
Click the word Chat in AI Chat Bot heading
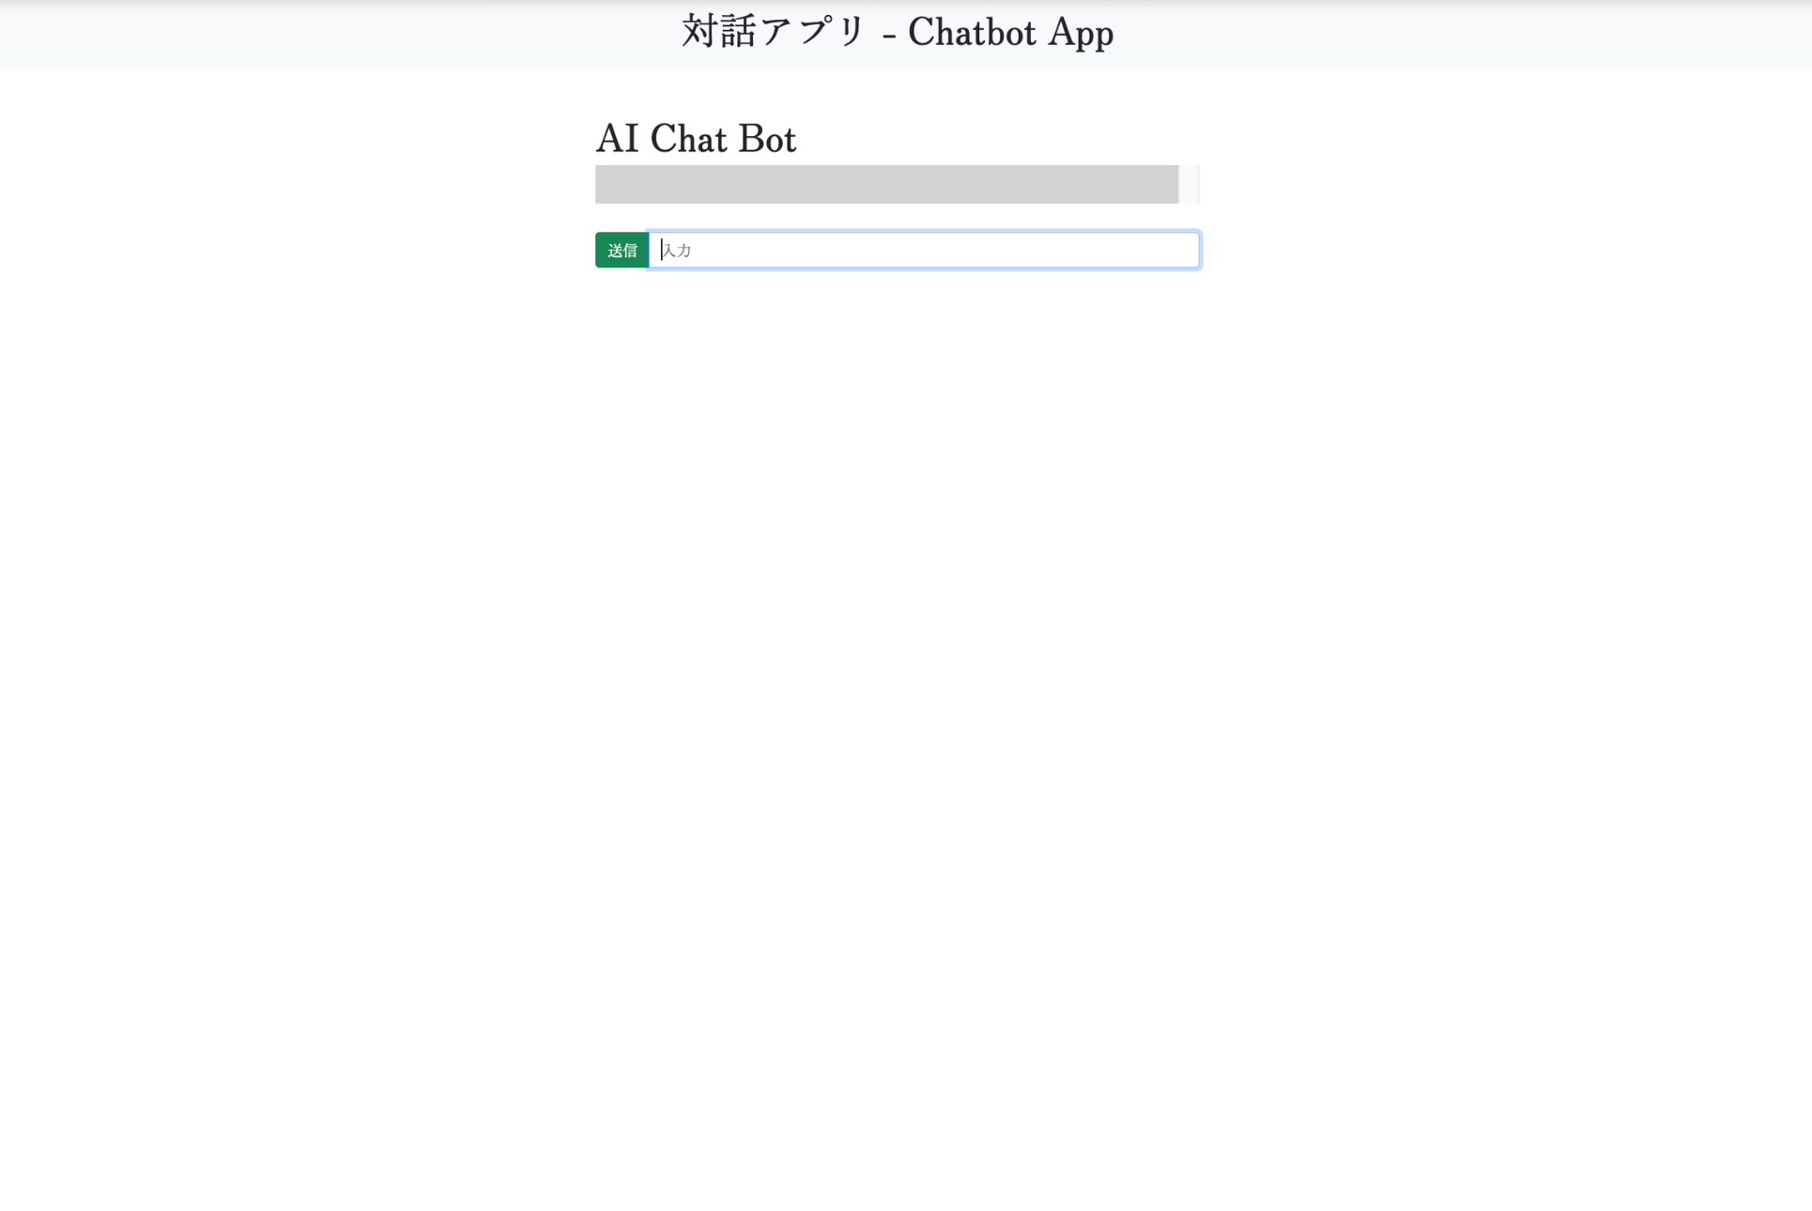688,139
